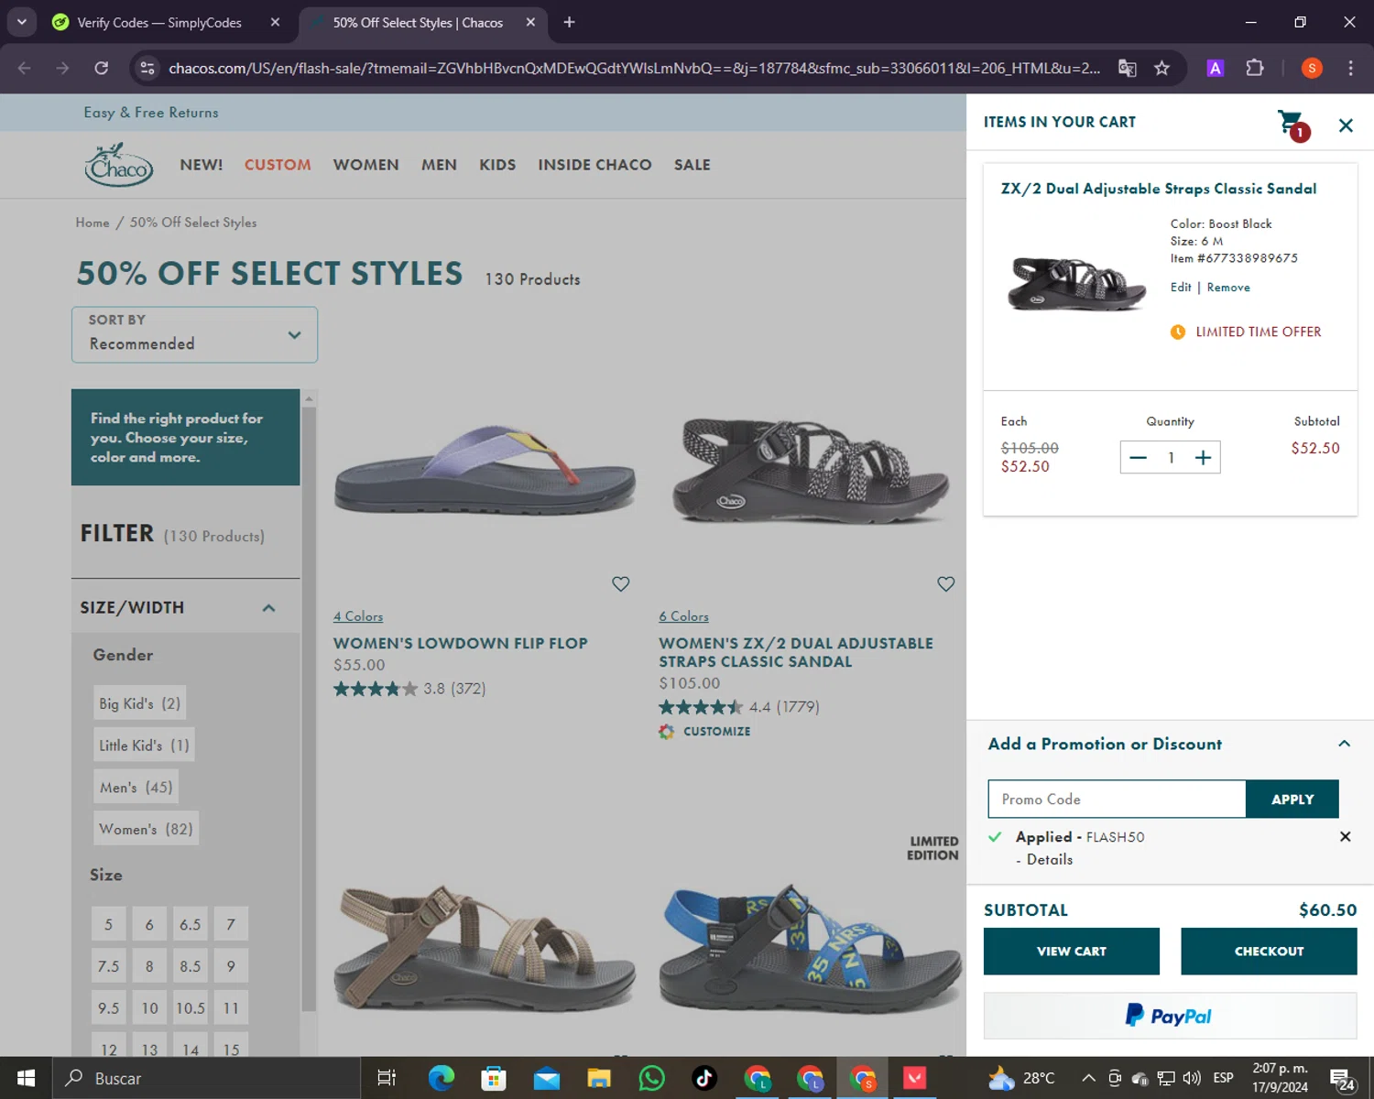Open the Sort By Recommended dropdown

[195, 334]
